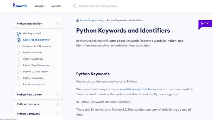
Task: Open the Python I/O and Import lesson
Action: coord(36,72)
